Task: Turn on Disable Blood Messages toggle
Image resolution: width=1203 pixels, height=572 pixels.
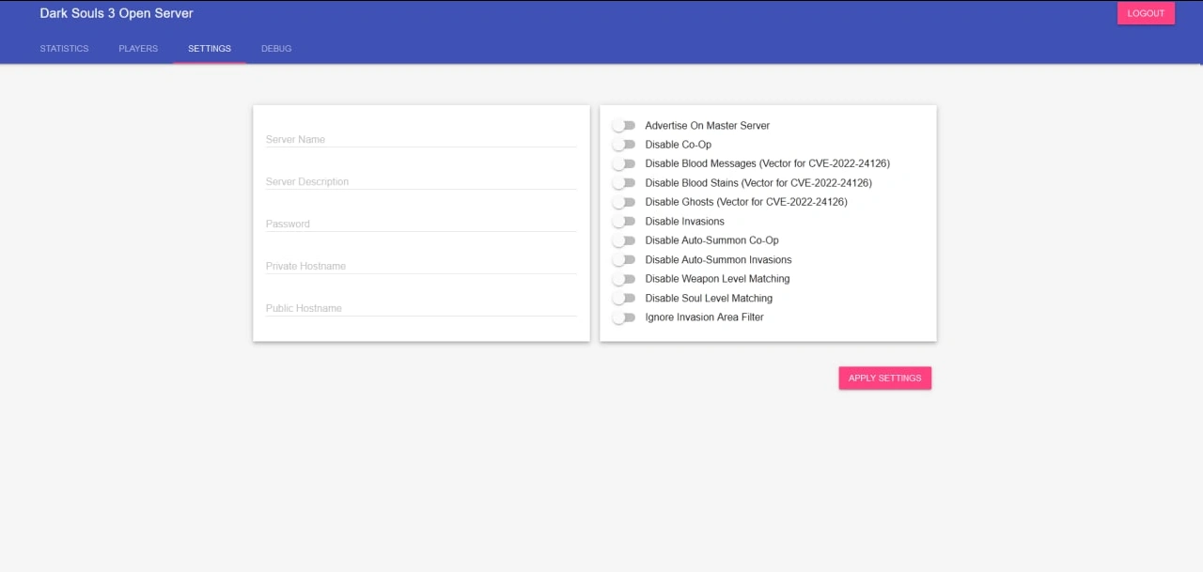Action: click(624, 164)
